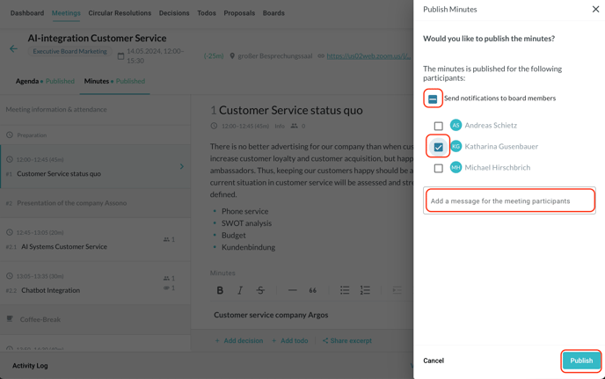Viewport: 605px width, 379px height.
Task: Toggle Send notifications to board members checkbox
Action: pos(433,98)
